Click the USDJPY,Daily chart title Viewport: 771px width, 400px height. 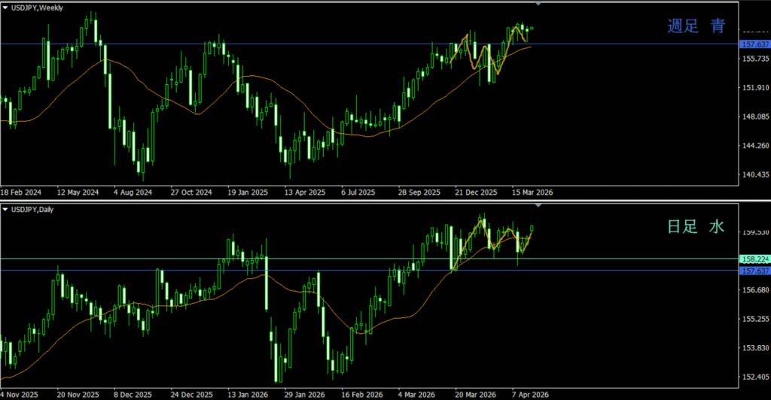[x=35, y=208]
